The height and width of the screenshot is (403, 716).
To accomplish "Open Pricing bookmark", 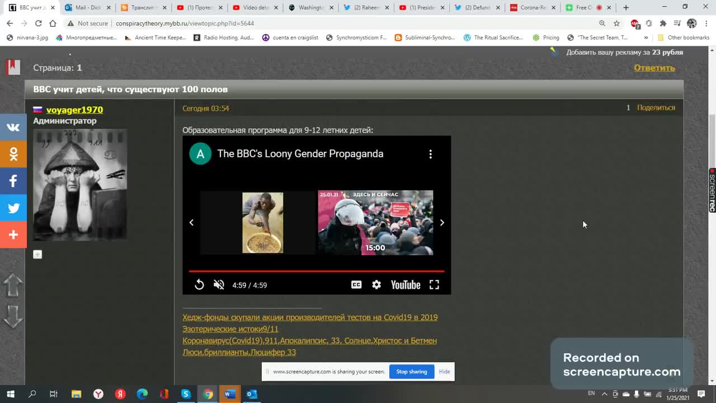I will coord(546,38).
